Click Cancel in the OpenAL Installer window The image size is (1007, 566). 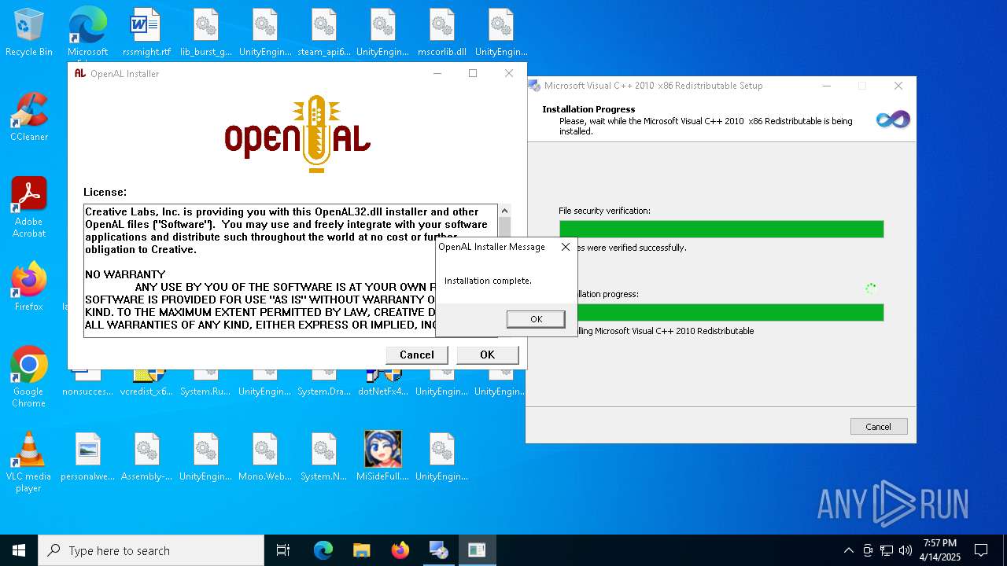tap(417, 355)
